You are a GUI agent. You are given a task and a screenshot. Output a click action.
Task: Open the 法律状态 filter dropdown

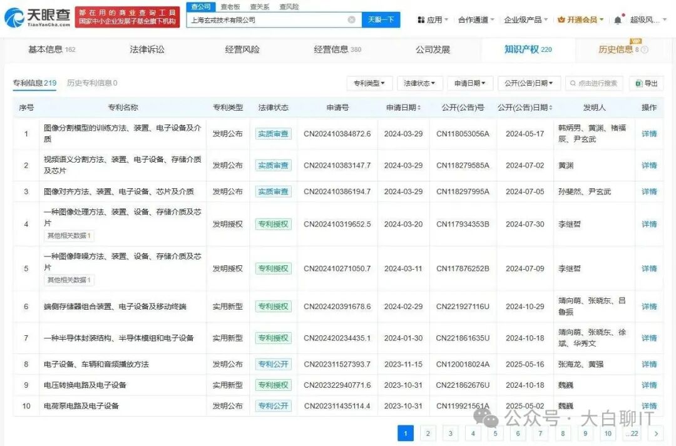pyautogui.click(x=418, y=83)
